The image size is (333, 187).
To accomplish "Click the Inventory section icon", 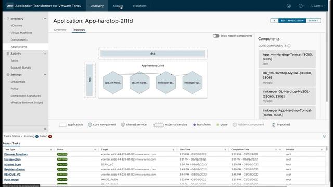I will (8, 19).
